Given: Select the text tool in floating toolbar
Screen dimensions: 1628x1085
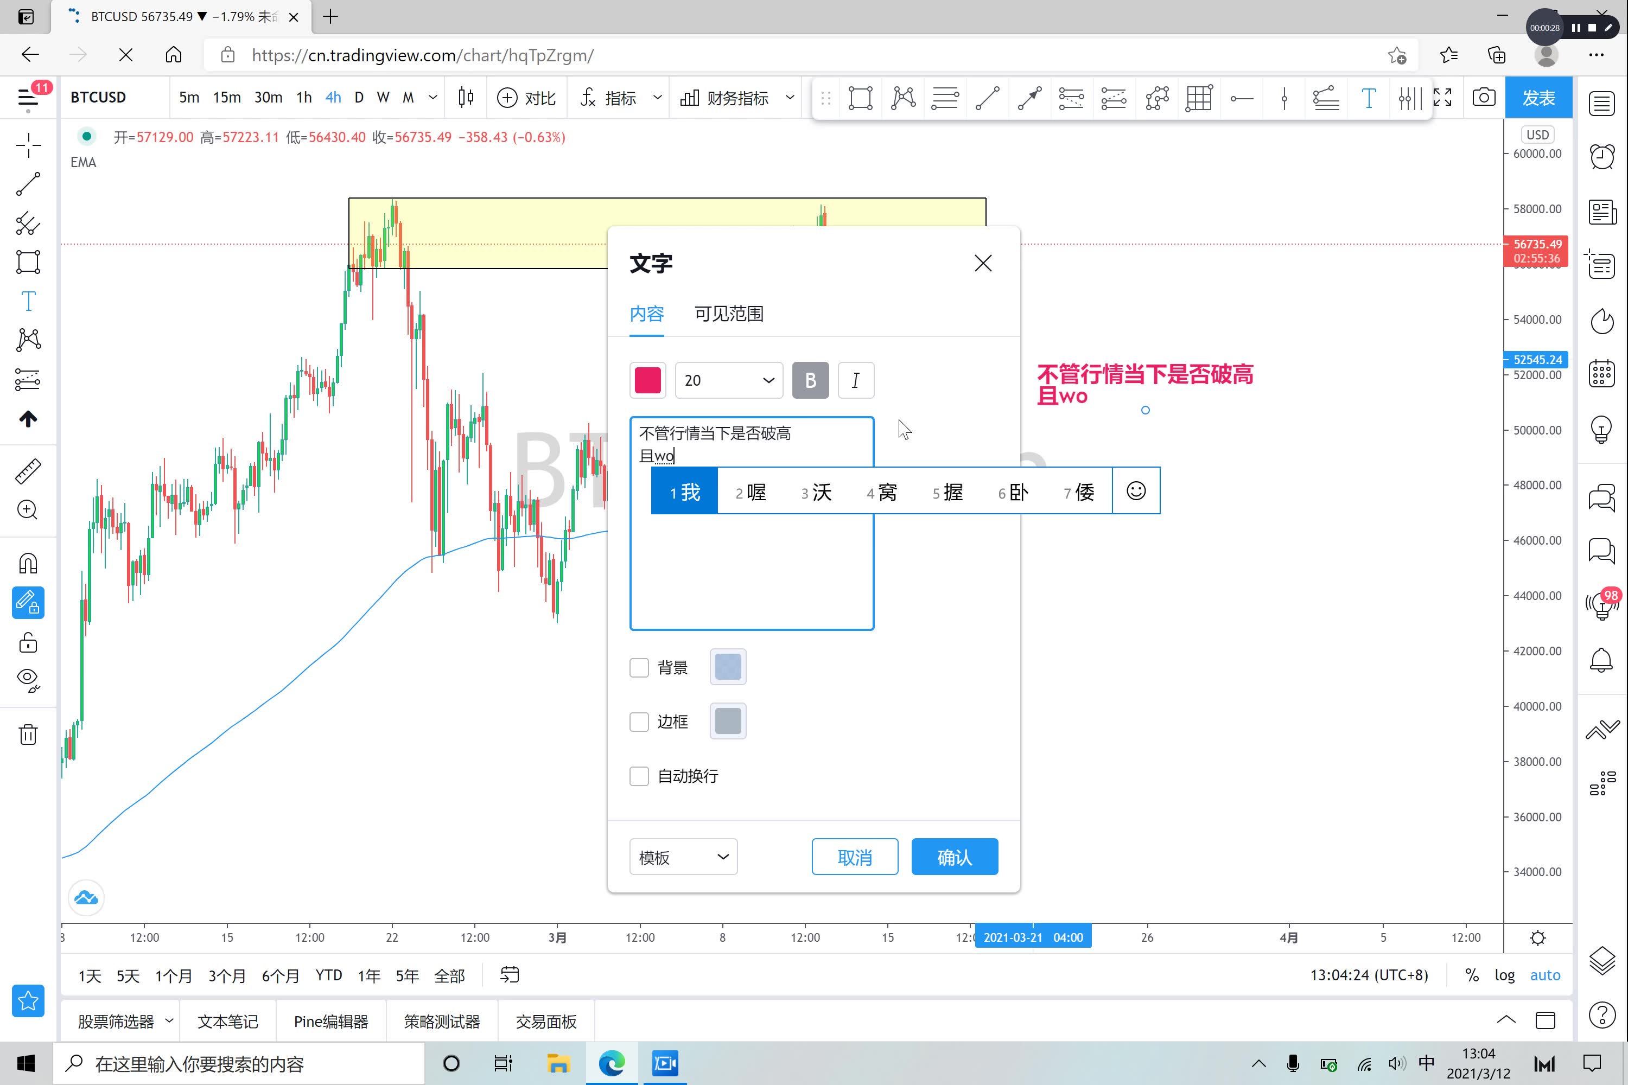Looking at the screenshot, I should pos(1369,98).
